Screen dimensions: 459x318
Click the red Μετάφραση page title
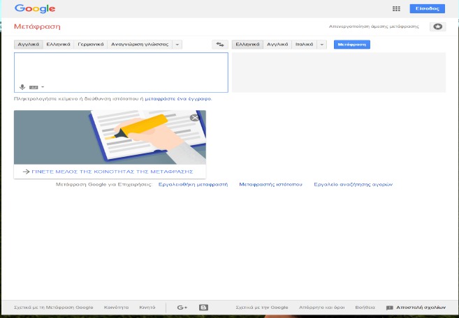(37, 26)
